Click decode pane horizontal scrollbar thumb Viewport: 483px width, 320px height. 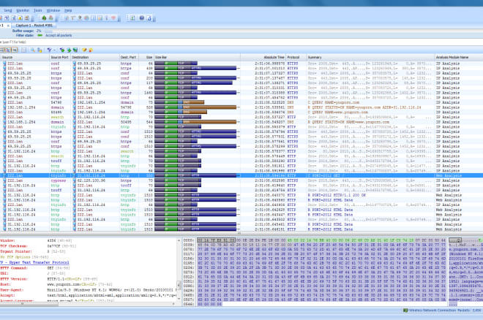click(29, 304)
